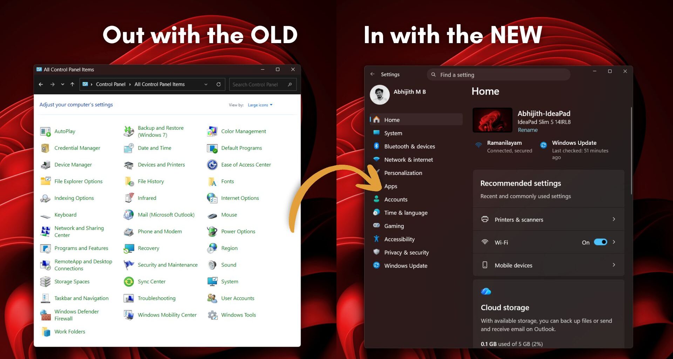This screenshot has width=673, height=359.
Task: Select Gaming in the Settings sidebar
Action: tap(394, 226)
